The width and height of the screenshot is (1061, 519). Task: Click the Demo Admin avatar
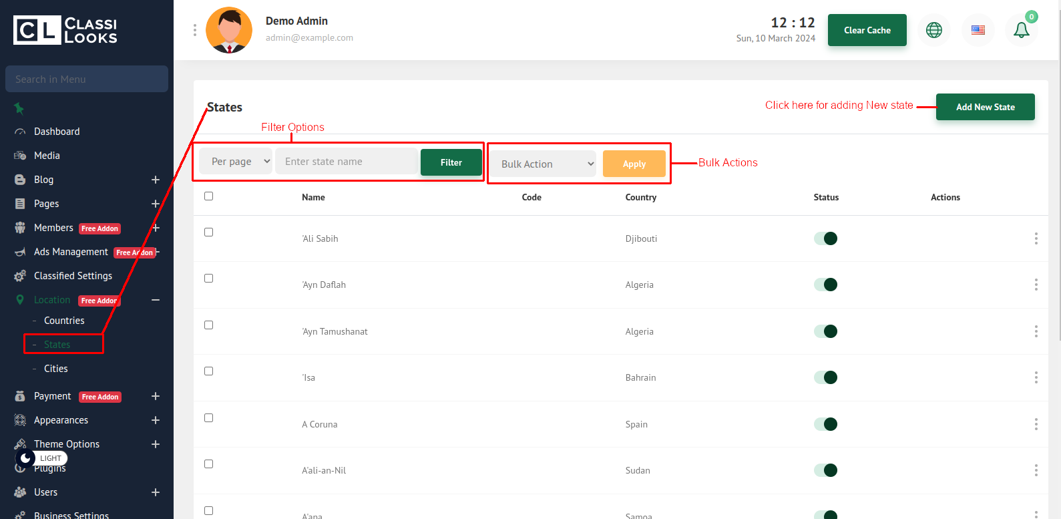coord(229,30)
